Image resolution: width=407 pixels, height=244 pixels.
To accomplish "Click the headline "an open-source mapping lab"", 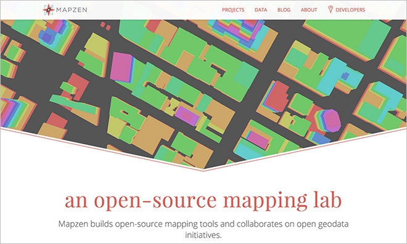I will (203, 200).
